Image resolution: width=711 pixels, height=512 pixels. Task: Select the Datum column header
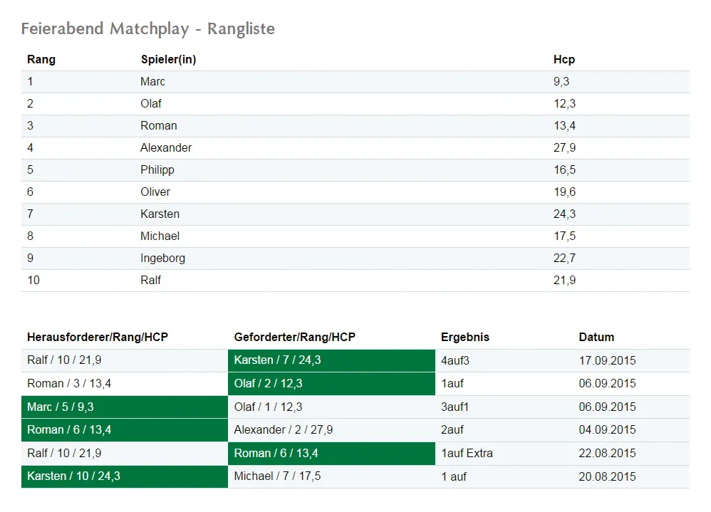596,337
